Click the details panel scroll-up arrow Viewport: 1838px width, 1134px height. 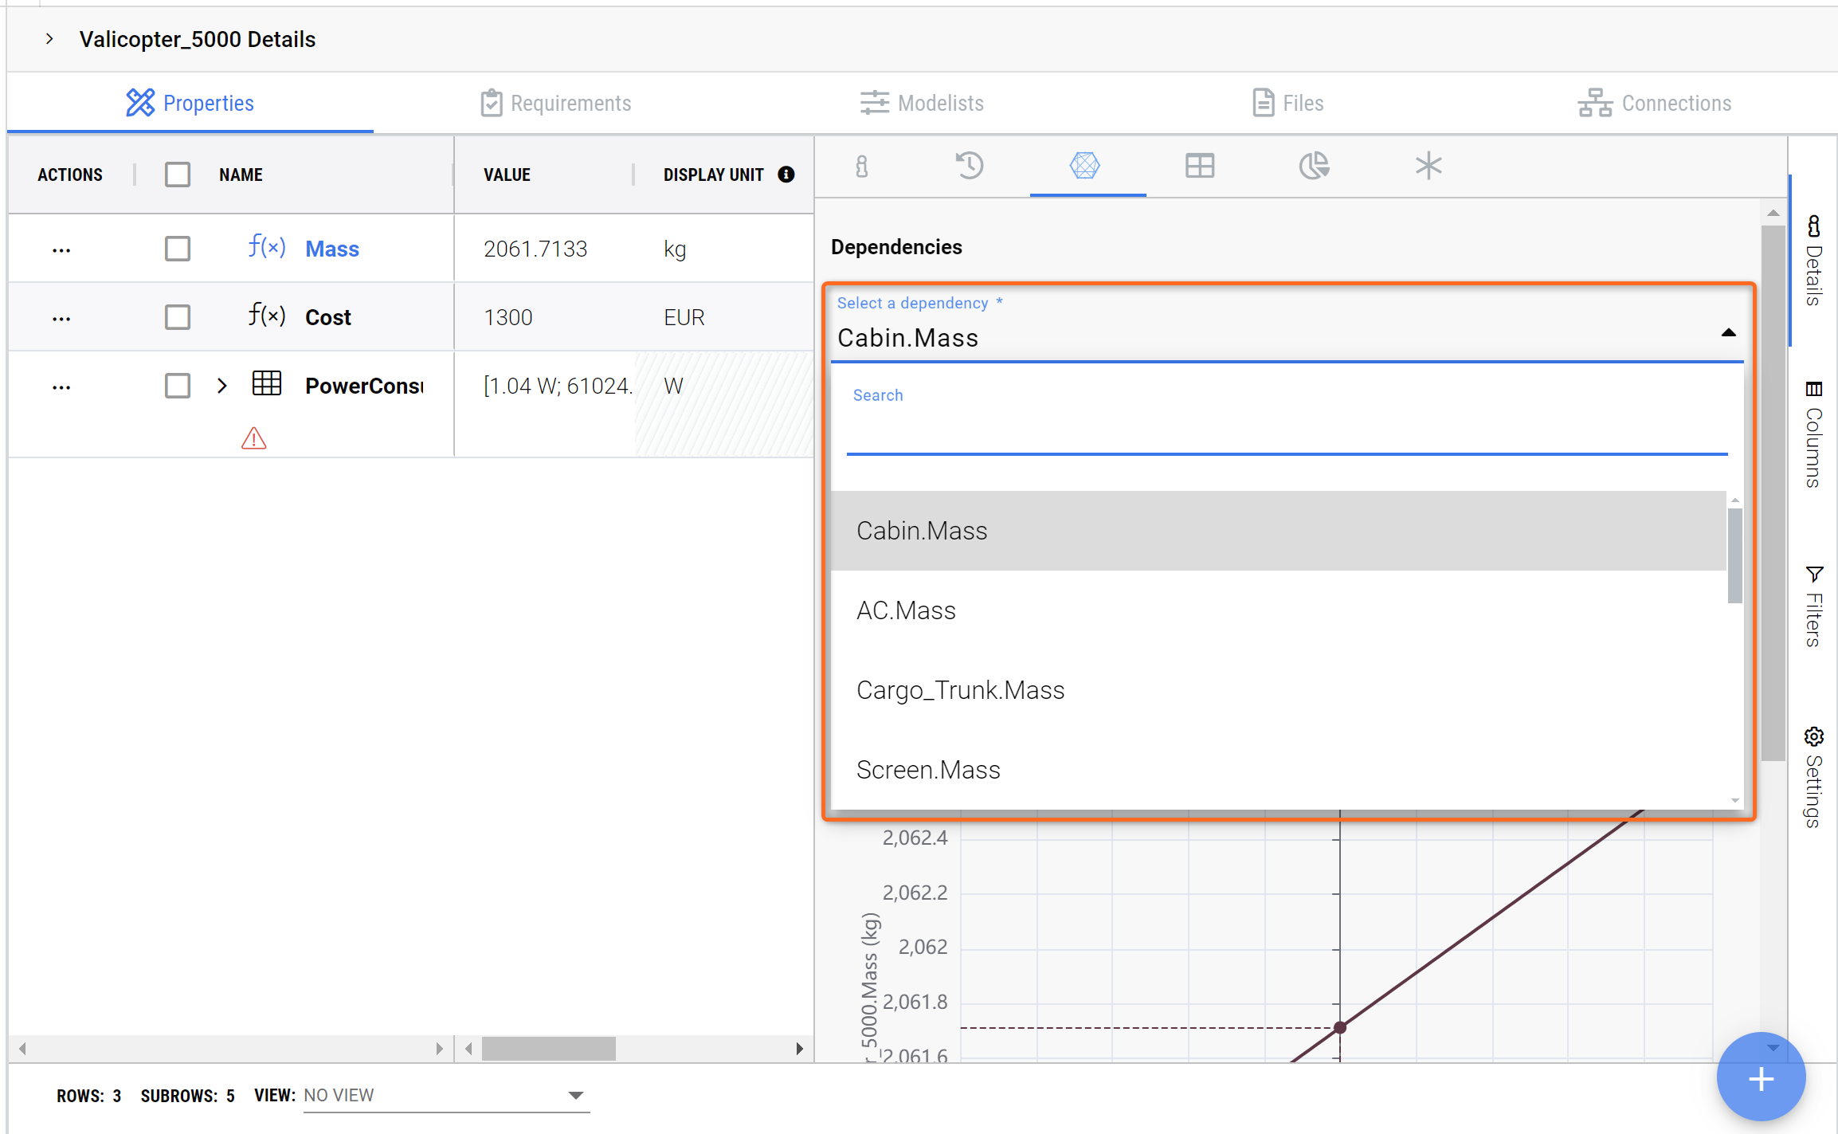click(1773, 213)
